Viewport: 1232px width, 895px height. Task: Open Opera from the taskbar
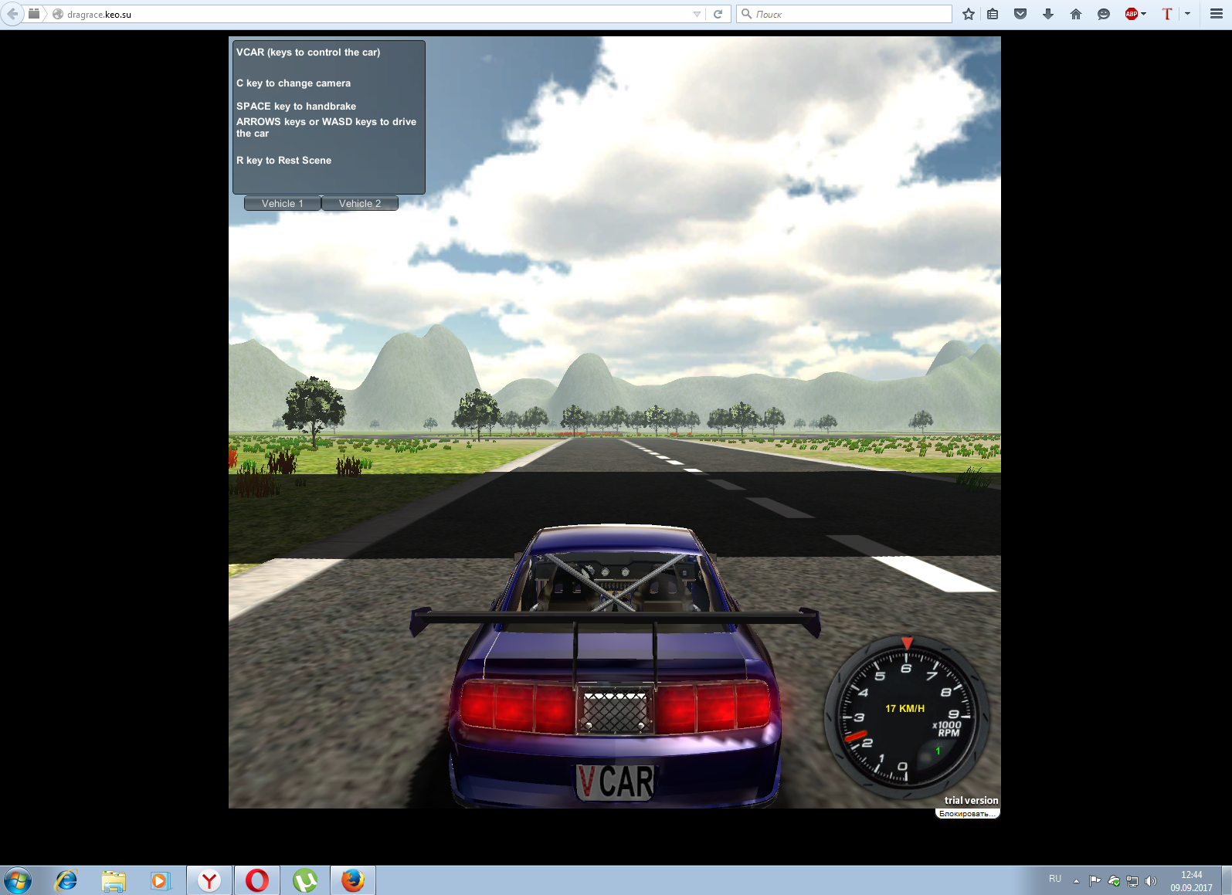[x=257, y=880]
